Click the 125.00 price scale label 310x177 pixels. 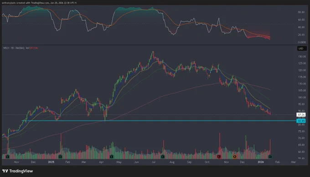point(302,63)
